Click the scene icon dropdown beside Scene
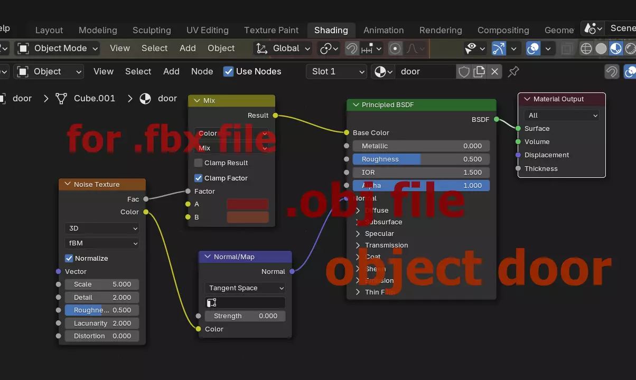 click(593, 28)
